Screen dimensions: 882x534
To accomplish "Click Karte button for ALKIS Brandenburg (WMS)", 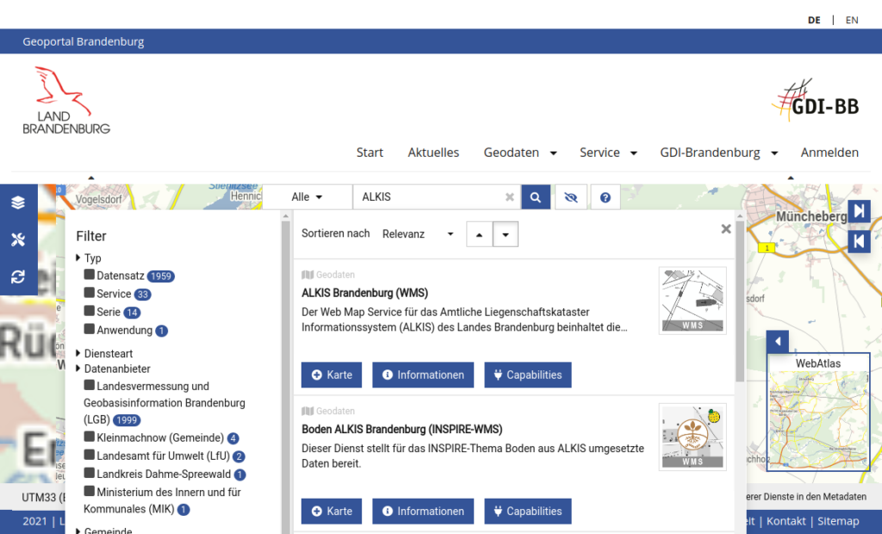I will [332, 375].
